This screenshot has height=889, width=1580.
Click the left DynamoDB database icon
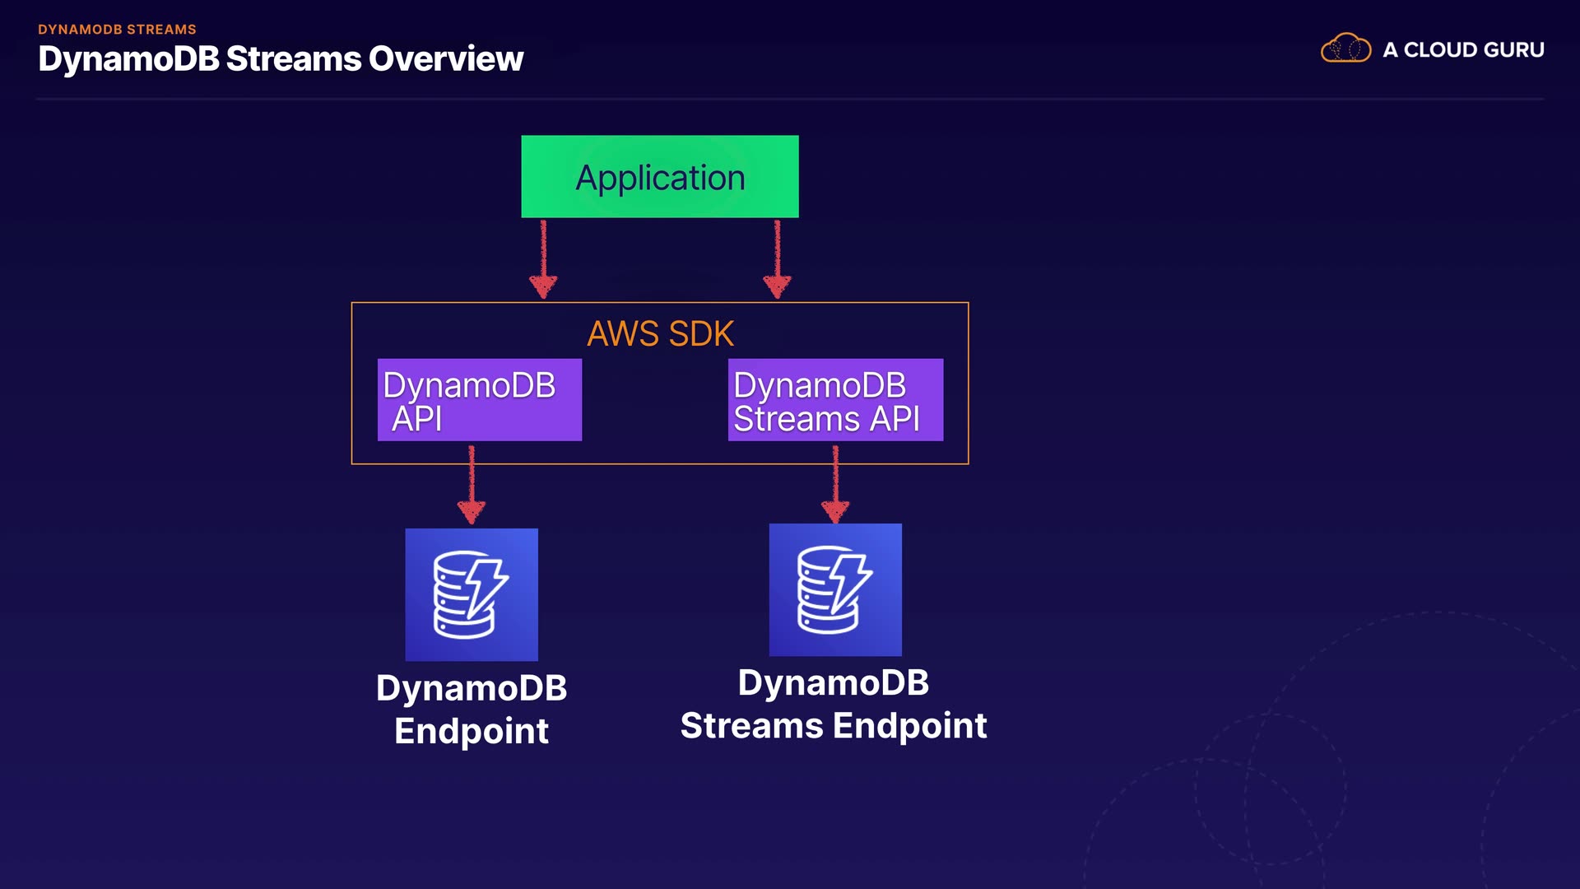point(472,594)
